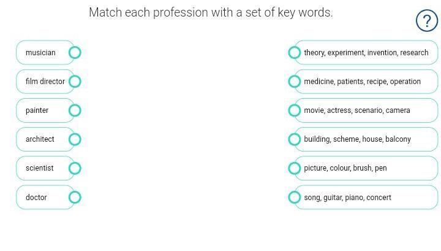Screen dimensions: 441x251
Task: Select the doctor profession label
Action: pyautogui.click(x=36, y=198)
